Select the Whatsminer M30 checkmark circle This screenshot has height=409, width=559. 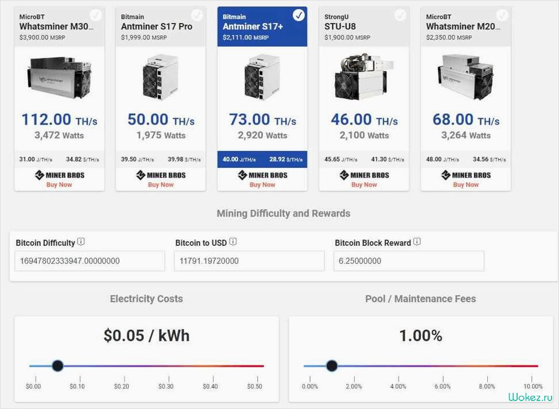[x=95, y=15]
